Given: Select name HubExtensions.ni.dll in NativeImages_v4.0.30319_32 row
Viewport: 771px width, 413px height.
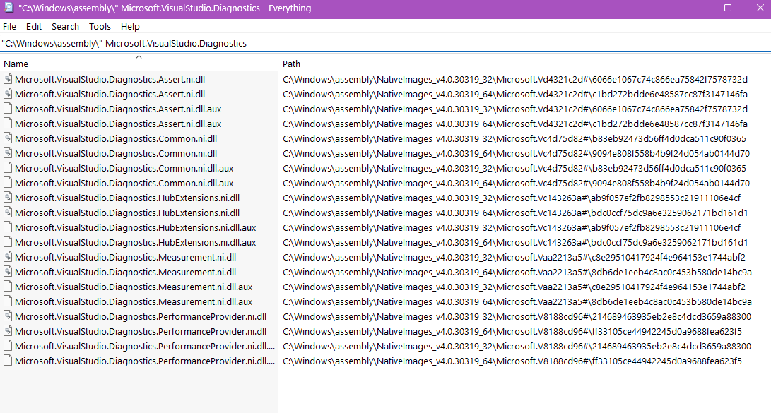Looking at the screenshot, I should coord(127,198).
